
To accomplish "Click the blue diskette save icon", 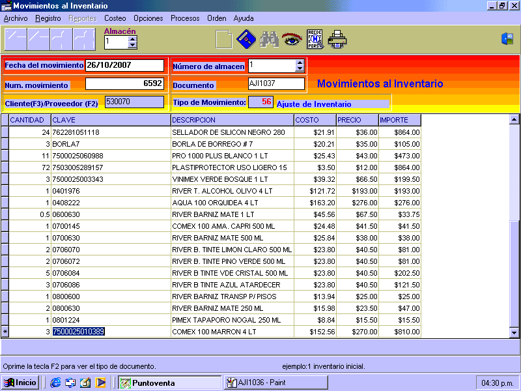I will point(246,40).
